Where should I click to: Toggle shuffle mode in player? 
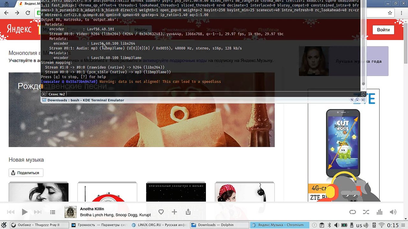coord(366,212)
